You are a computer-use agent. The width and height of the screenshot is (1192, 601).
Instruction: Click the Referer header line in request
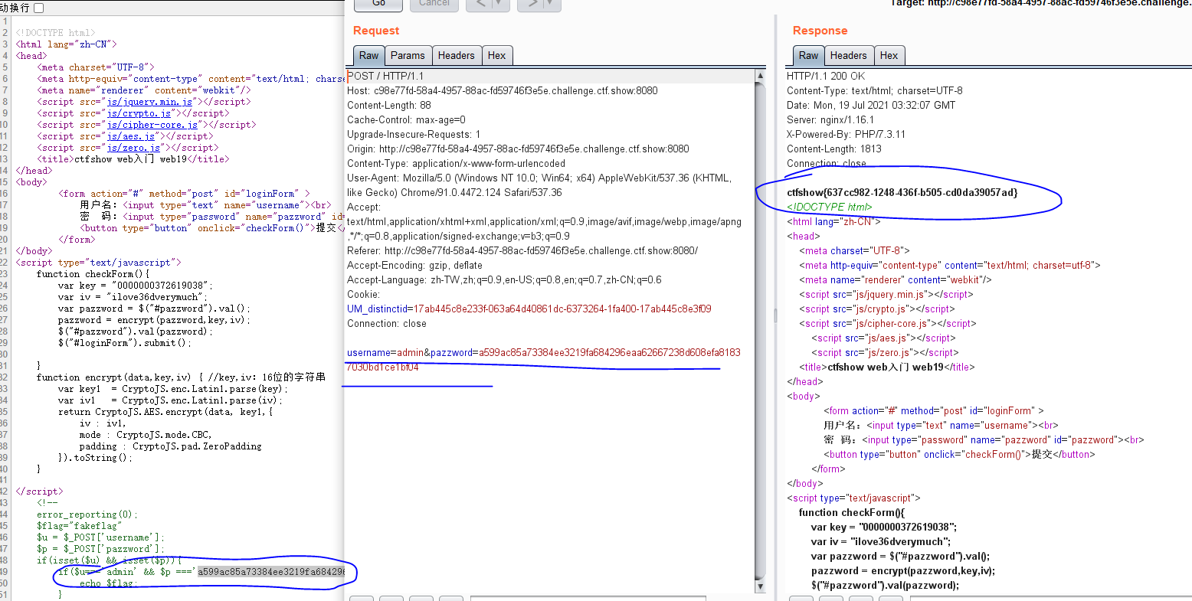[x=522, y=250]
